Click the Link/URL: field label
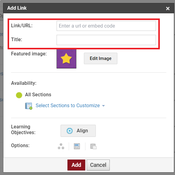Screen dimensions: 175x175 pos(22,26)
